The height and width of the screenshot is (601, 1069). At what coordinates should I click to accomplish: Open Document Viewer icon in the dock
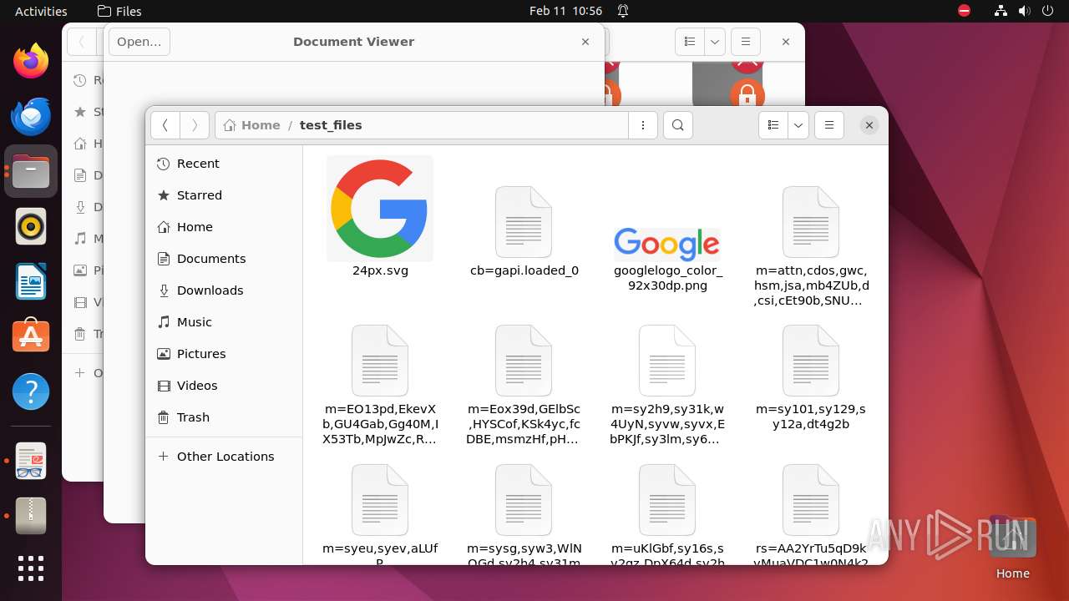pyautogui.click(x=31, y=462)
